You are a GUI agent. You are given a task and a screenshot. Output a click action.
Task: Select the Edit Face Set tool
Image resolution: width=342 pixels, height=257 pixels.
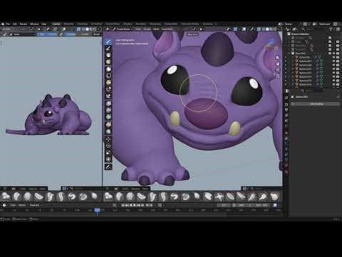108,125
